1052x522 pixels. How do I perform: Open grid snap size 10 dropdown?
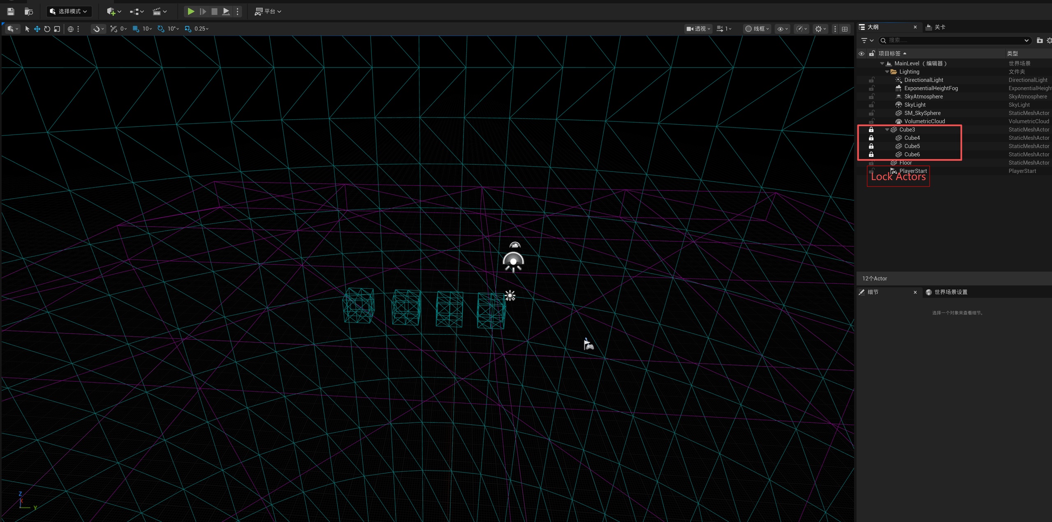pos(147,29)
